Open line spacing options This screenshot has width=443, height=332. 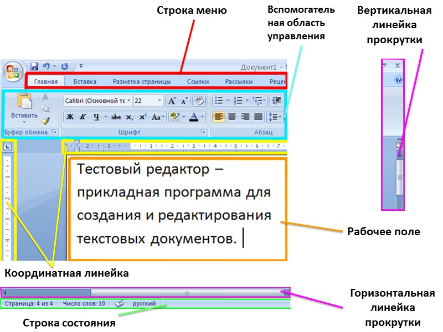pyautogui.click(x=274, y=117)
